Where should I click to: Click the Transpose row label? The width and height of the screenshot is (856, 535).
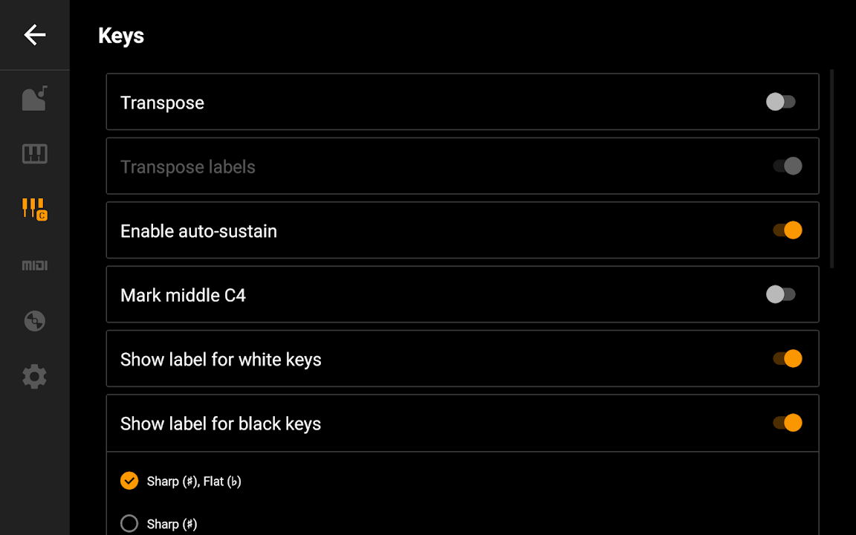coord(162,103)
